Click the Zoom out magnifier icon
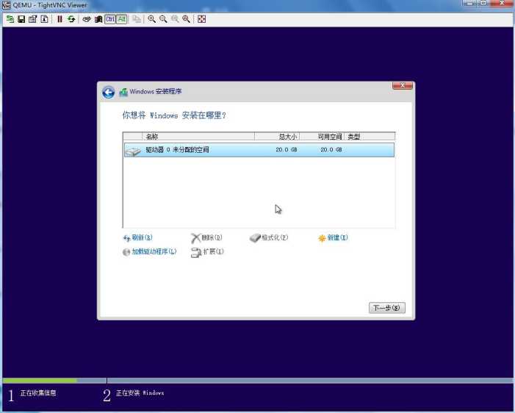The image size is (515, 413). (163, 19)
